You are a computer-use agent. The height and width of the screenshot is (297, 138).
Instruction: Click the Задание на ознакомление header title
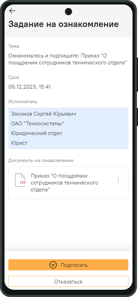[63, 24]
